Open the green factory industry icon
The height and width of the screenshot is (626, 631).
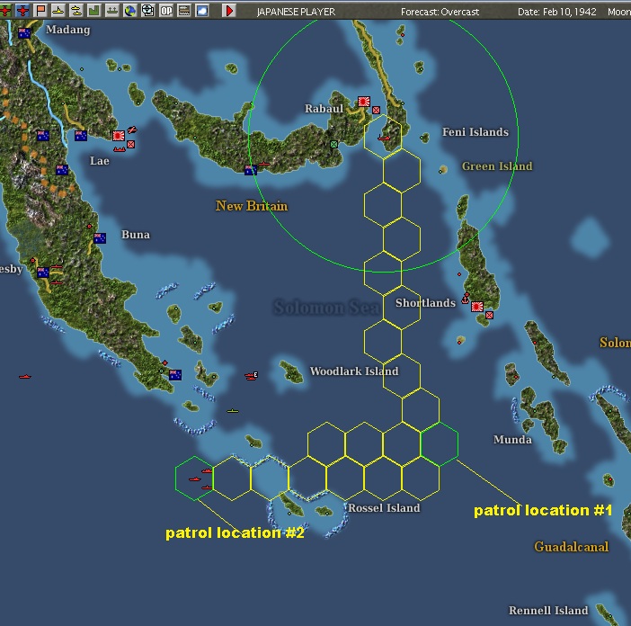point(94,11)
